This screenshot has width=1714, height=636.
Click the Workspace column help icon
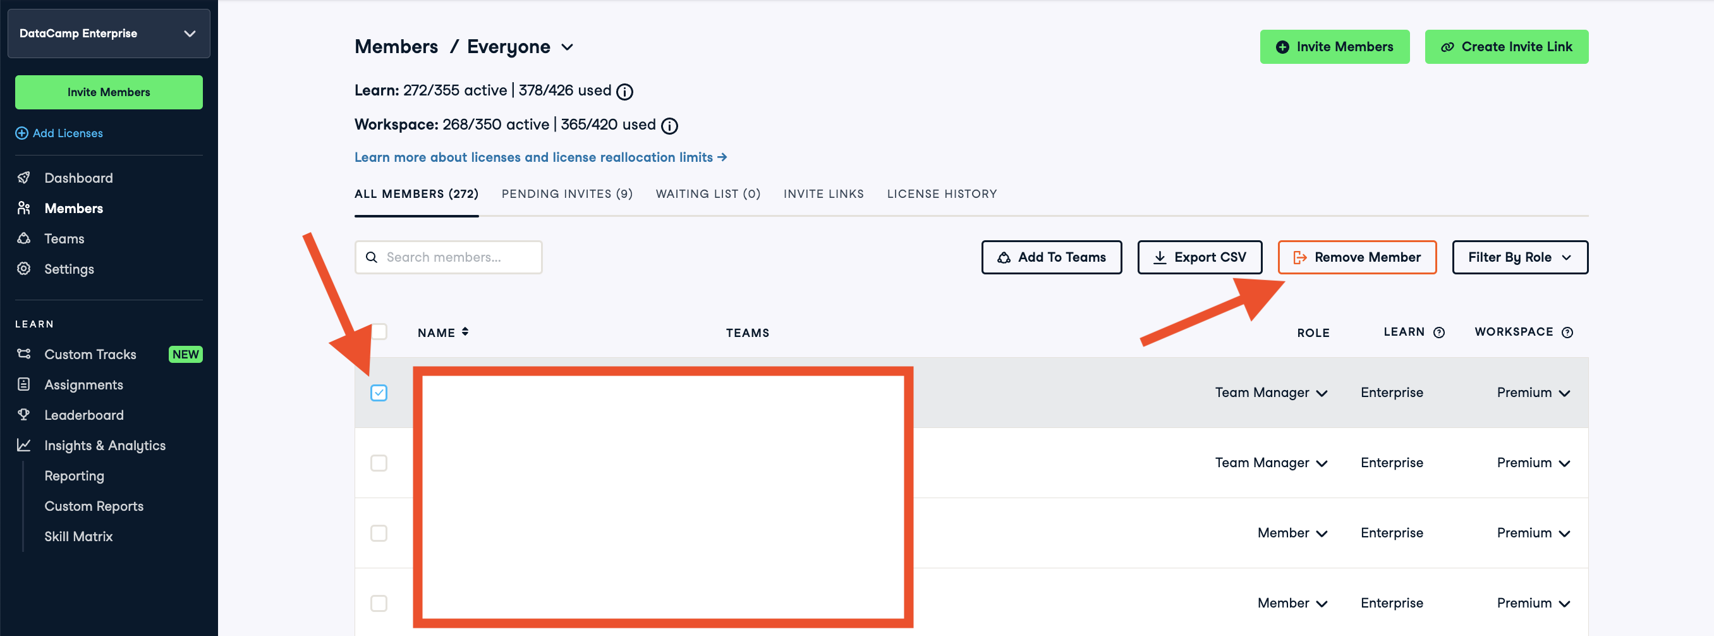1567,333
